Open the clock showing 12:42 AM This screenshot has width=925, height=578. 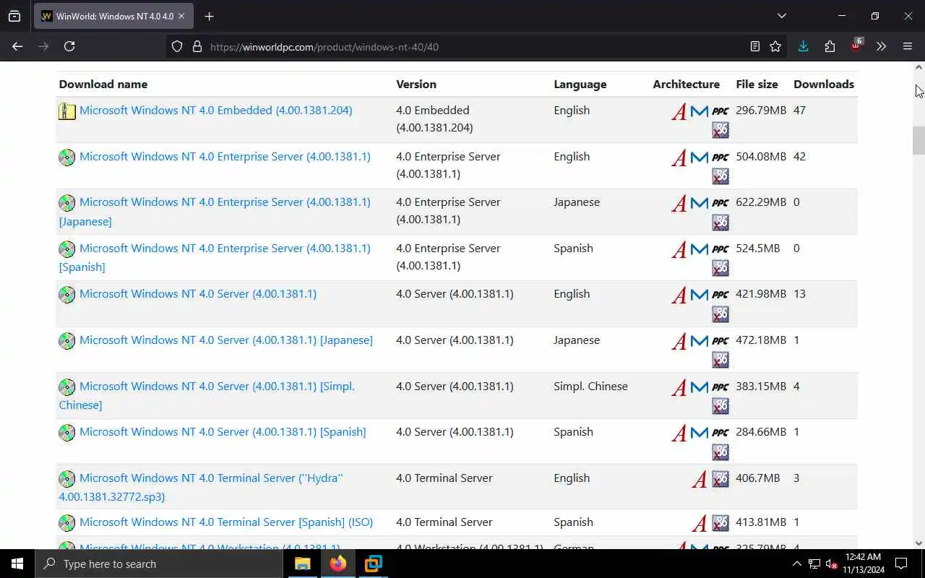click(x=863, y=564)
